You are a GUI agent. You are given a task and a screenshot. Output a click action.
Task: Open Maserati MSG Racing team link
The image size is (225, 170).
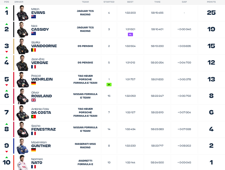tap(85, 146)
